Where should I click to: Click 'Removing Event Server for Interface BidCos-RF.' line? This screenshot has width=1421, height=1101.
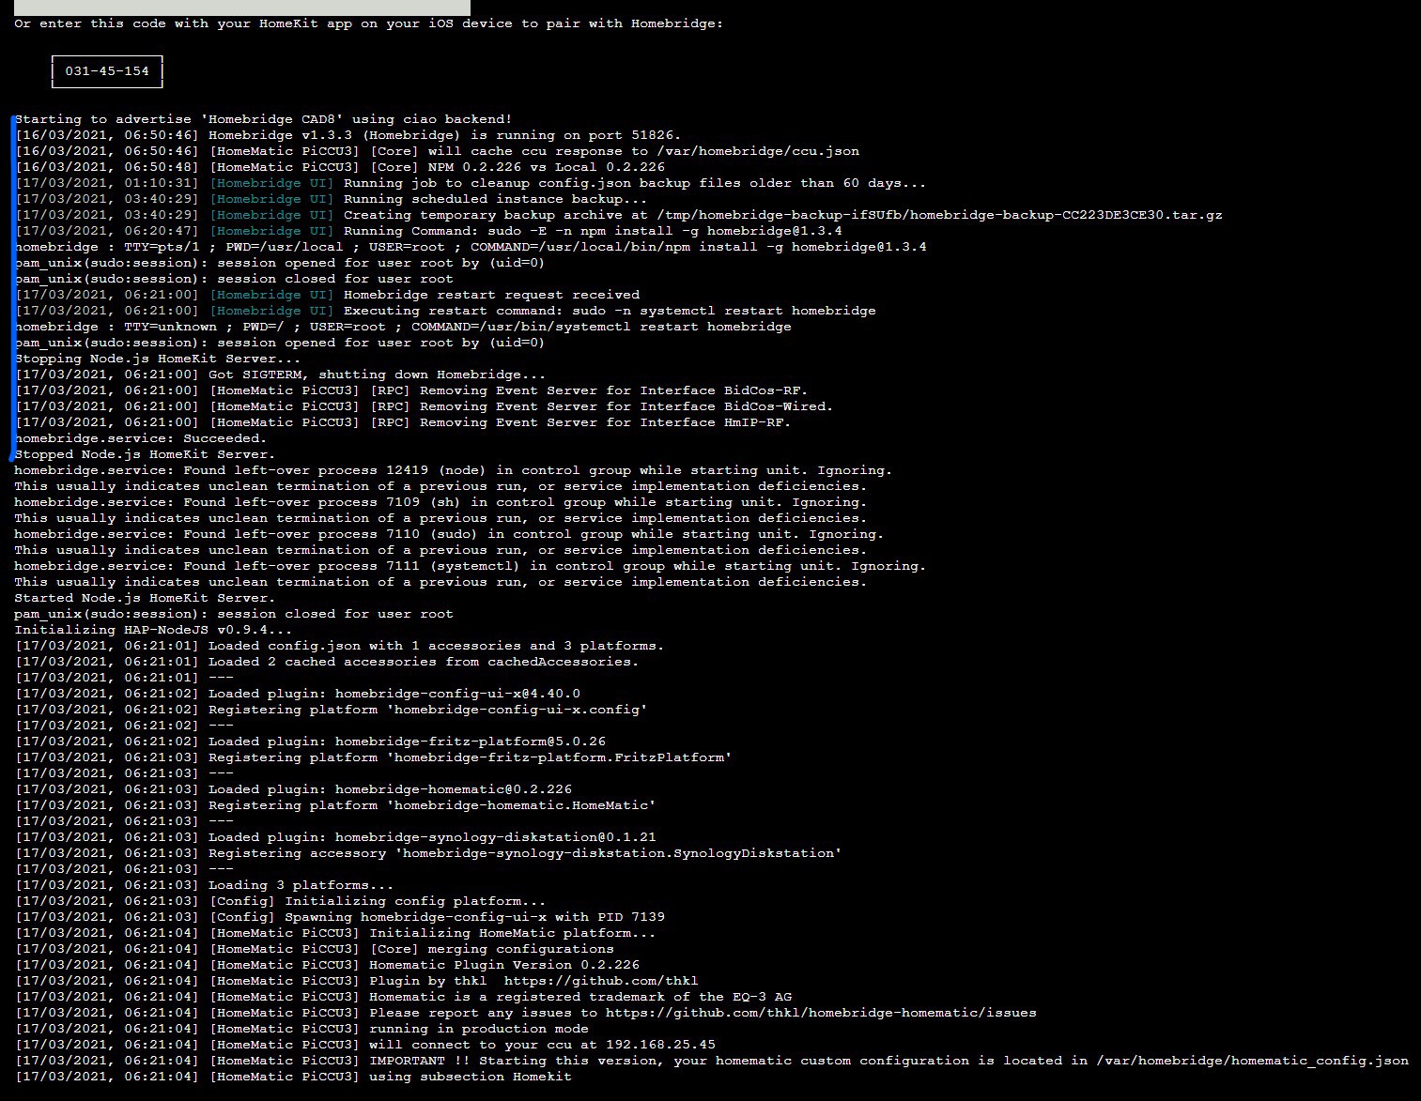click(411, 390)
